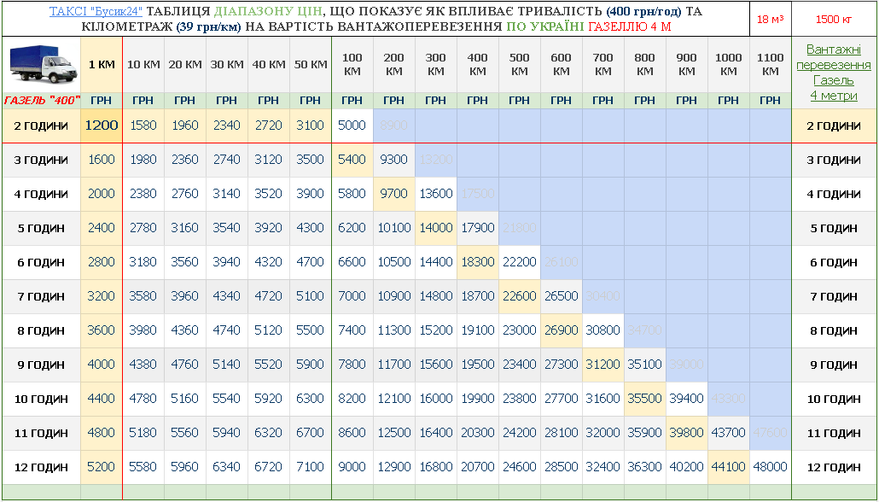The image size is (879, 502).
Task: Click the red ГАЗЕЛЬ "400" label
Action: point(41,101)
